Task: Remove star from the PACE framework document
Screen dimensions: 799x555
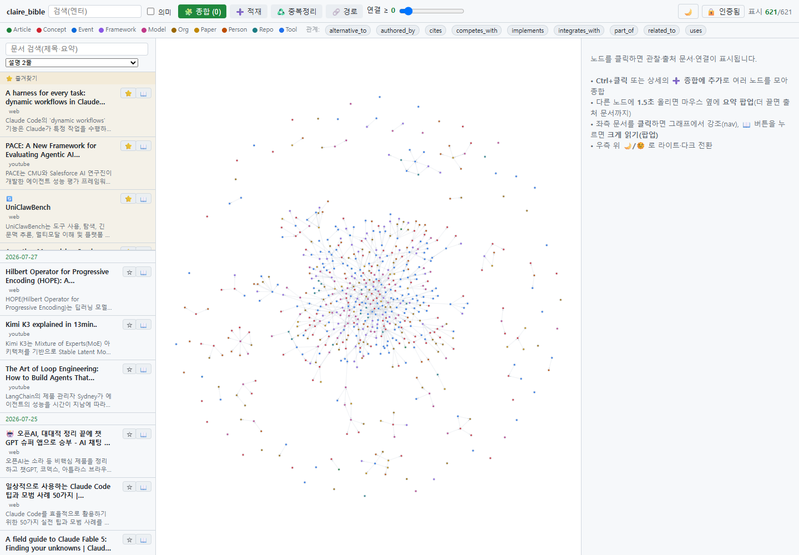Action: (128, 146)
